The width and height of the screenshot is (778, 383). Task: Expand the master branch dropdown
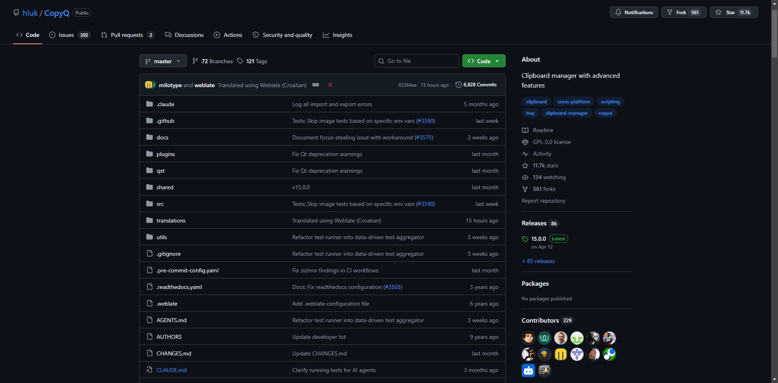163,61
